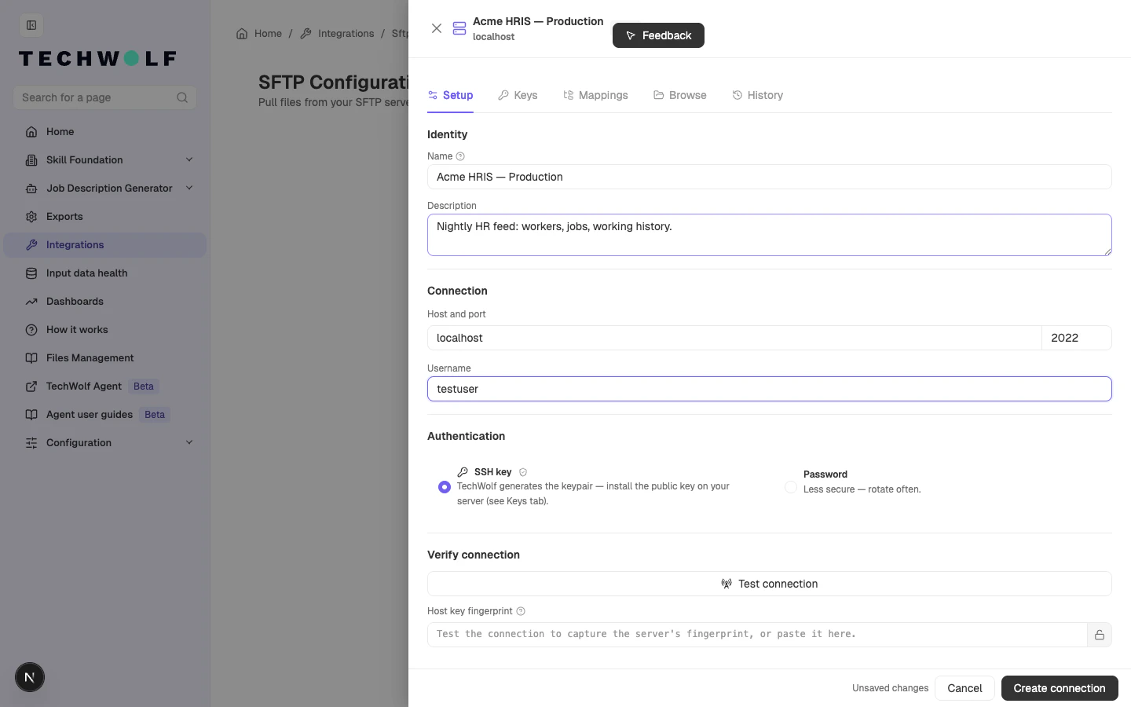Click the port field showing 2022
The width and height of the screenshot is (1131, 707).
[x=1077, y=338]
